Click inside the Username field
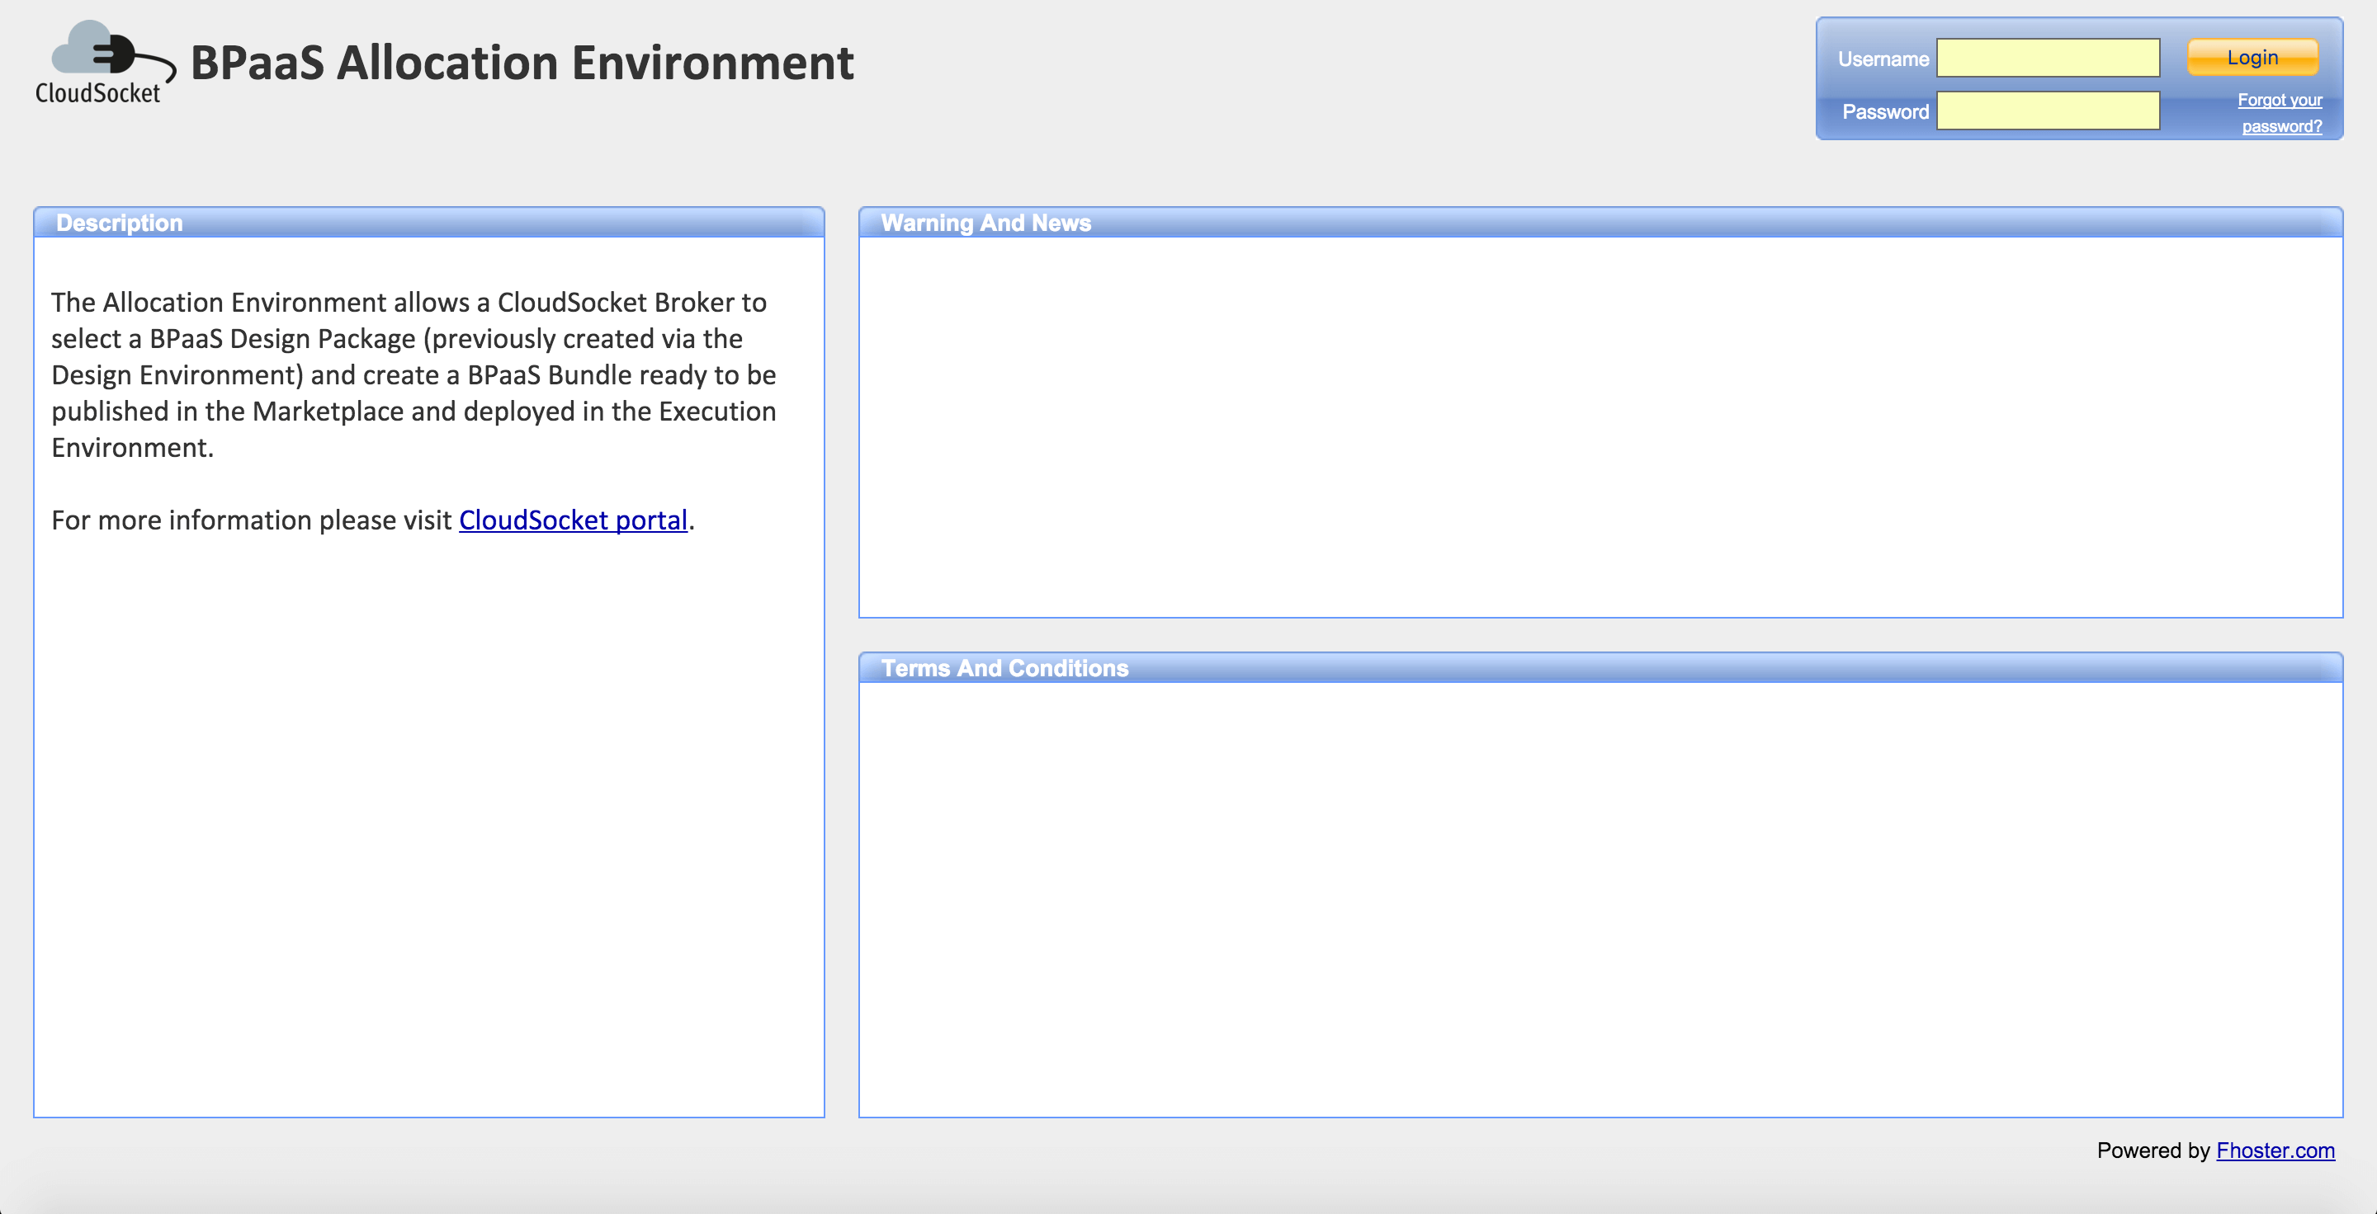This screenshot has width=2377, height=1214. coord(2048,57)
